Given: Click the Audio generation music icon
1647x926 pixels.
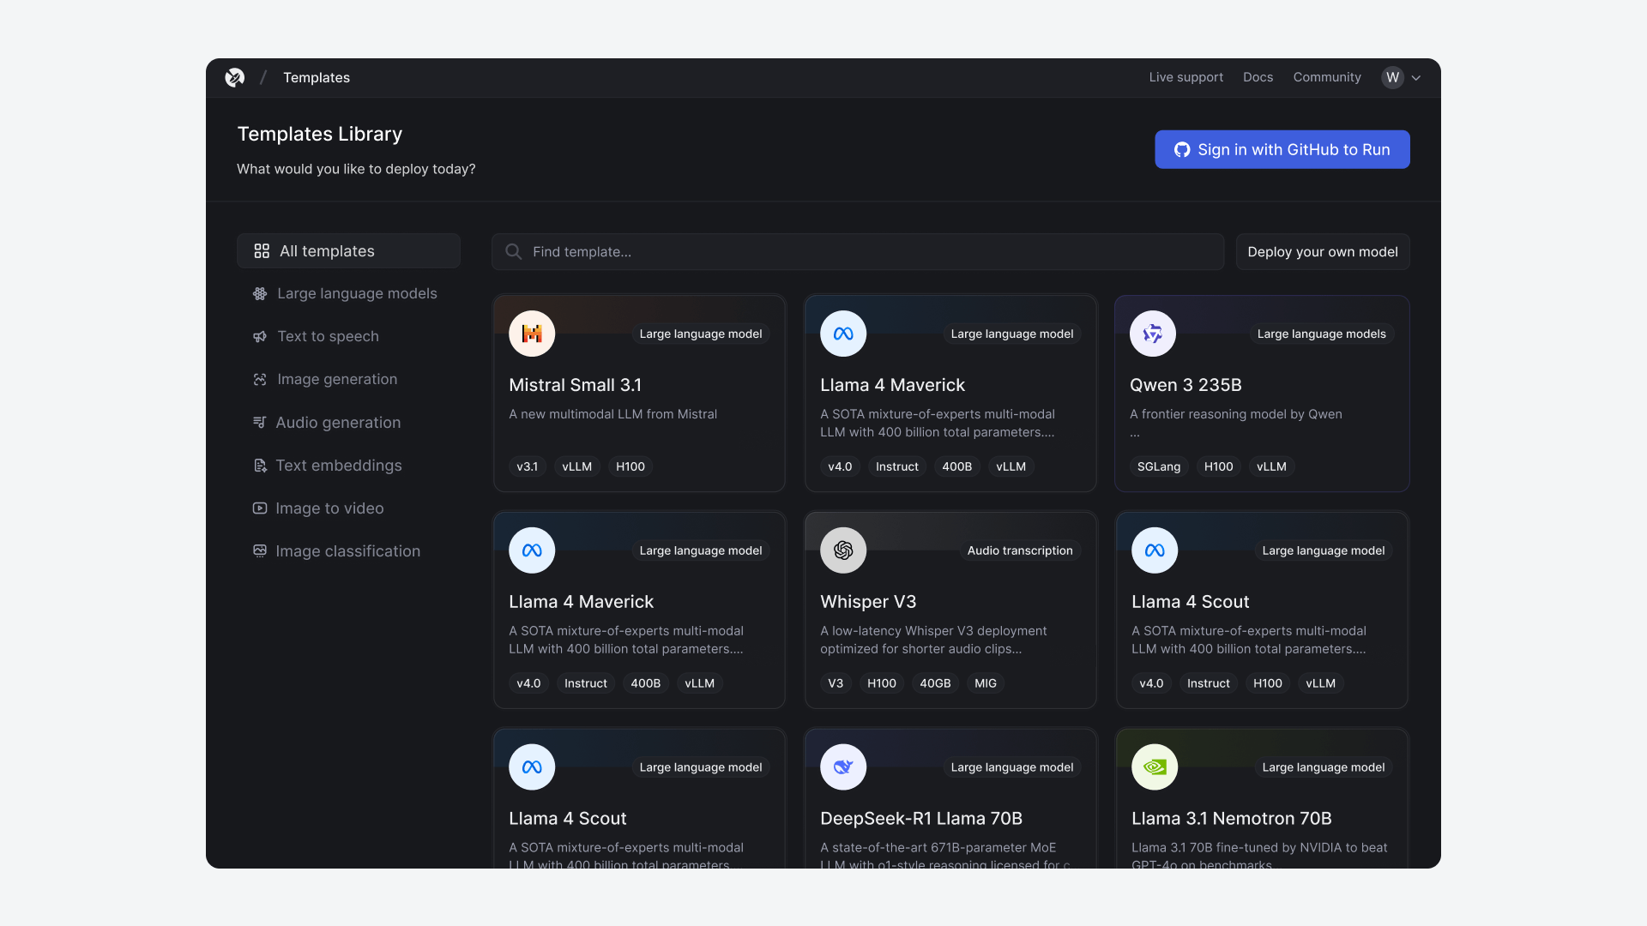Looking at the screenshot, I should pos(260,422).
